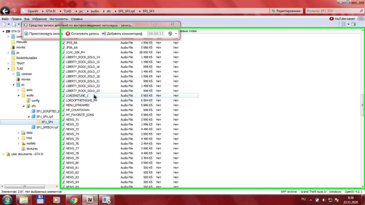The width and height of the screenshot is (365, 205).
Task: Click the vertical scrollbar of file list
Action: 363,105
